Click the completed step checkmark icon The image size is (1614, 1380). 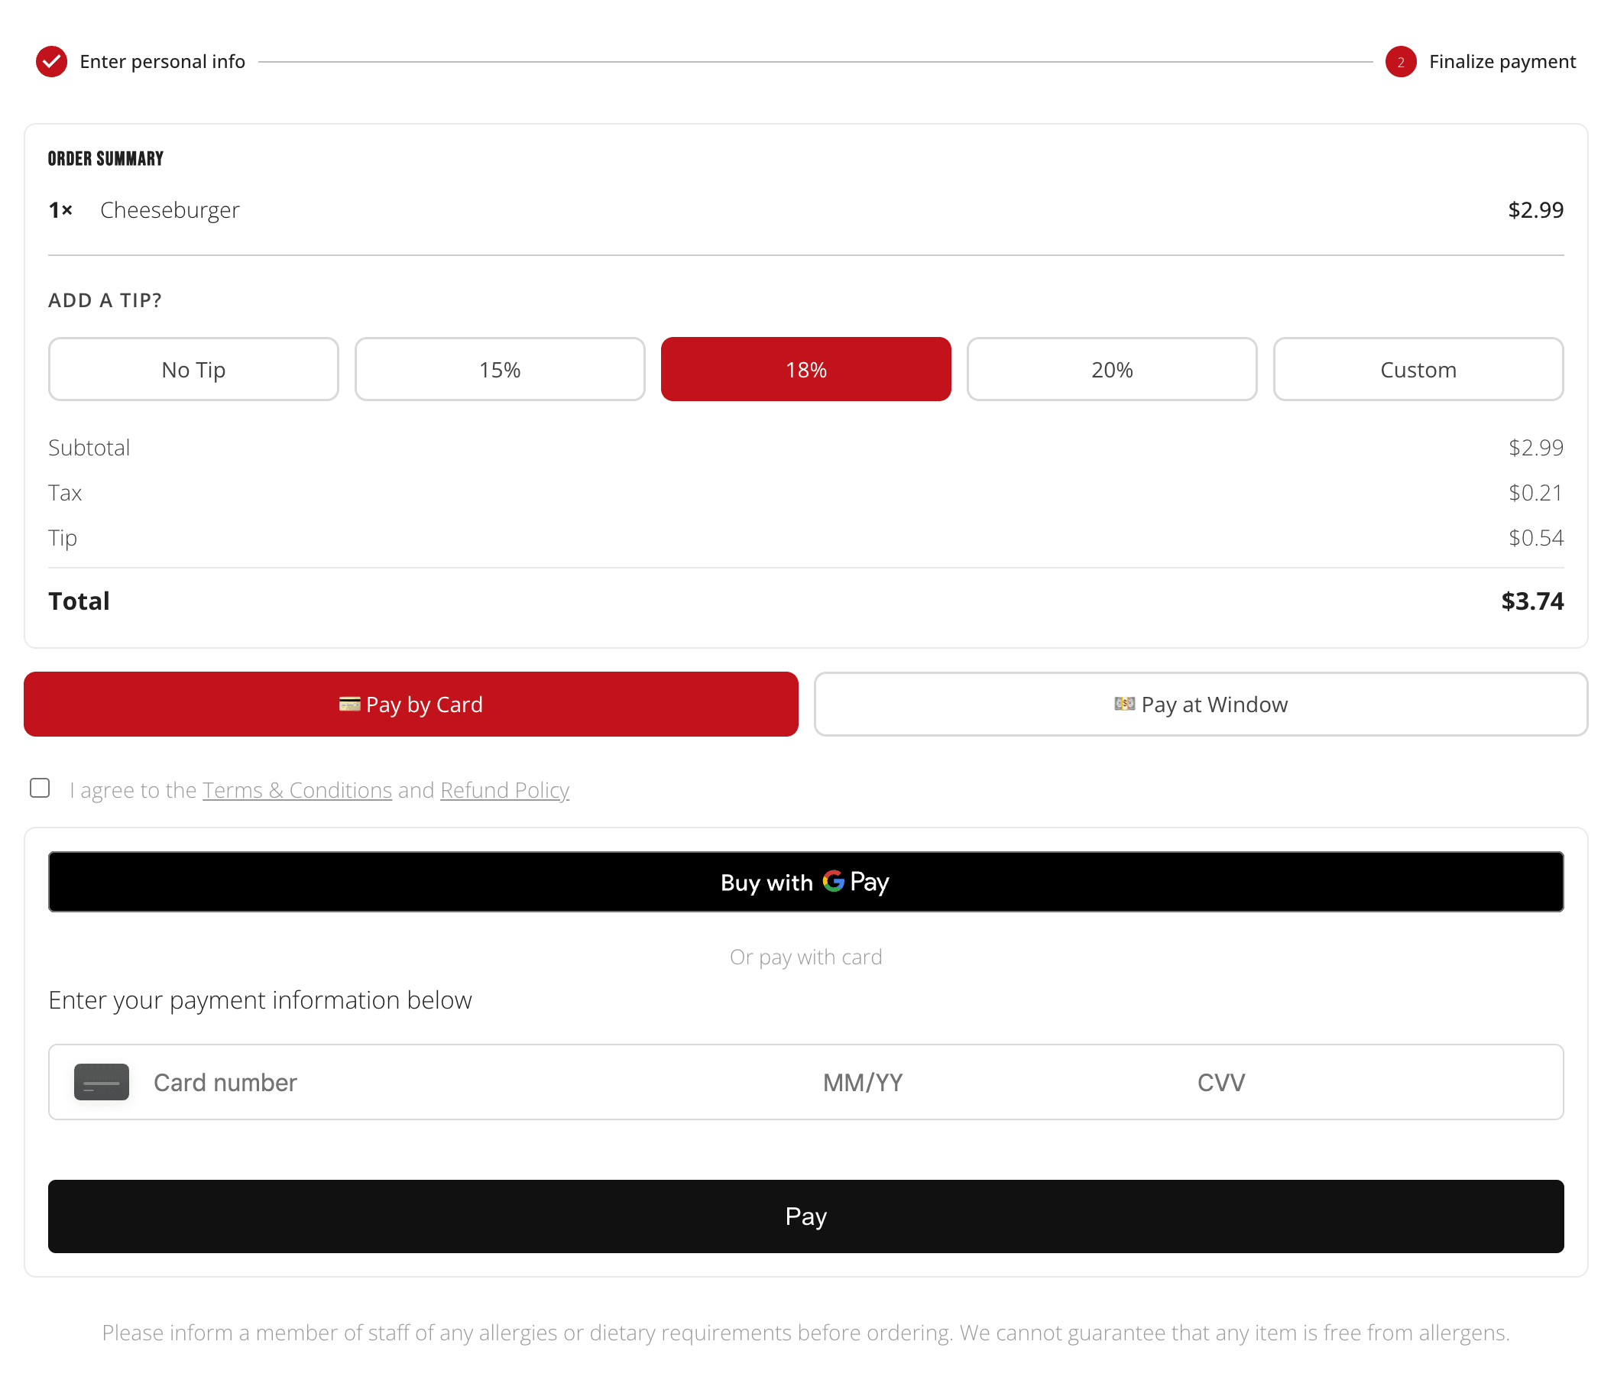click(51, 62)
